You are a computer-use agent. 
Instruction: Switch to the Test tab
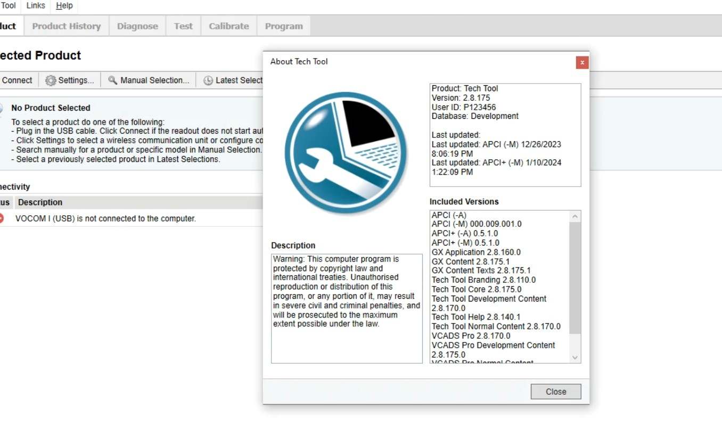tap(183, 26)
